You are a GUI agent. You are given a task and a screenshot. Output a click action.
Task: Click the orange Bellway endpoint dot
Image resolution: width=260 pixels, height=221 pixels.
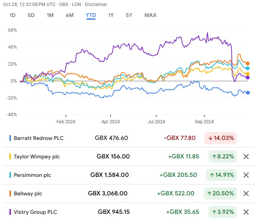click(248, 64)
